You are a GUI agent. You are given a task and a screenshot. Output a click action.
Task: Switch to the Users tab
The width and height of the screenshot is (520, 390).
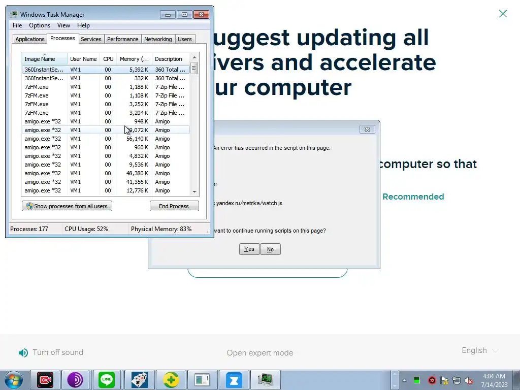pyautogui.click(x=184, y=39)
